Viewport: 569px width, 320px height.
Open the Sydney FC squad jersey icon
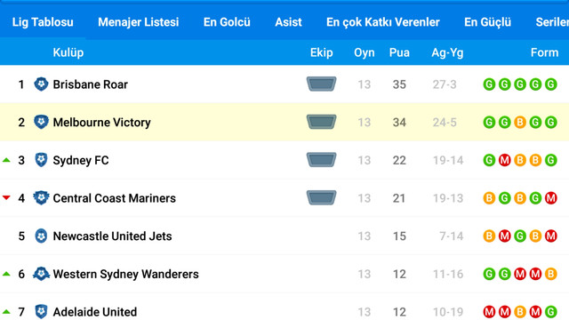click(321, 160)
